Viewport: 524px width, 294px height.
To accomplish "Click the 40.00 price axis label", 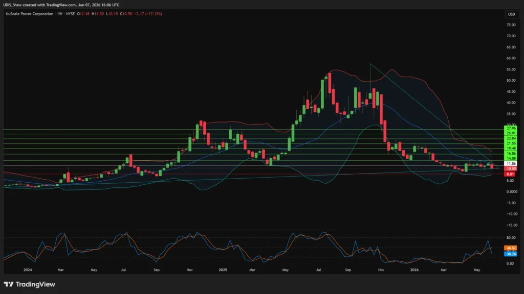I will tap(511, 103).
